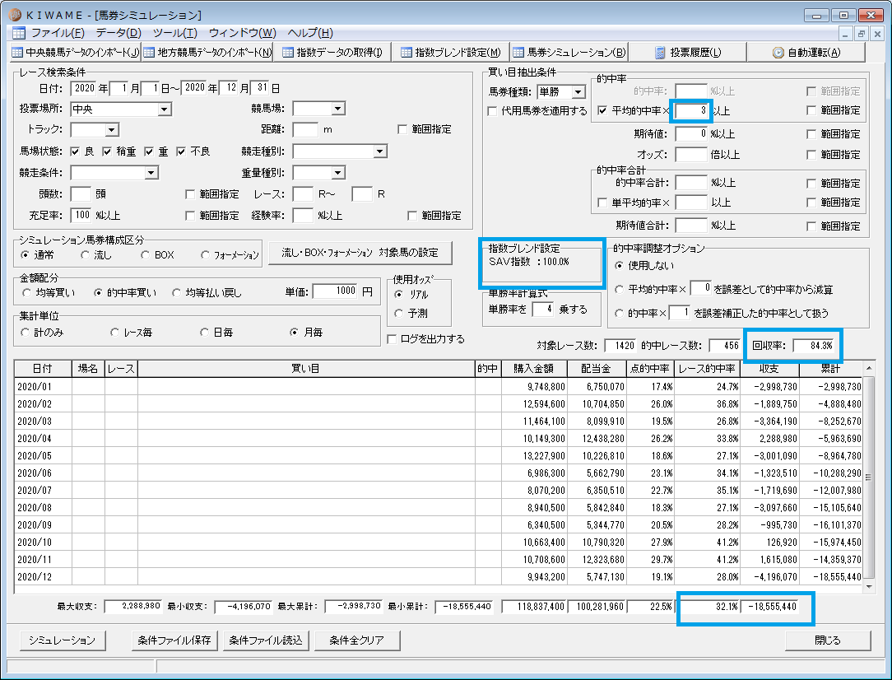The width and height of the screenshot is (892, 680).
Task: Open the ヘルプ(H) menu
Action: 310,33
